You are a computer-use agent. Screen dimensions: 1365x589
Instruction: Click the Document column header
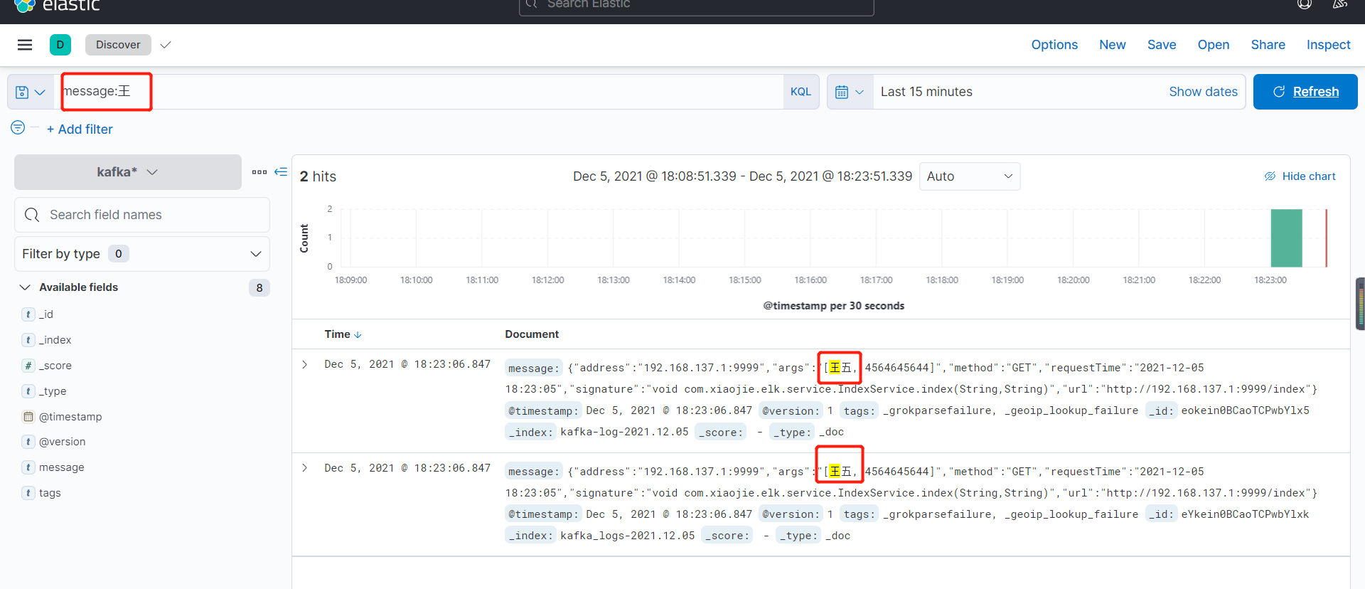pyautogui.click(x=532, y=334)
